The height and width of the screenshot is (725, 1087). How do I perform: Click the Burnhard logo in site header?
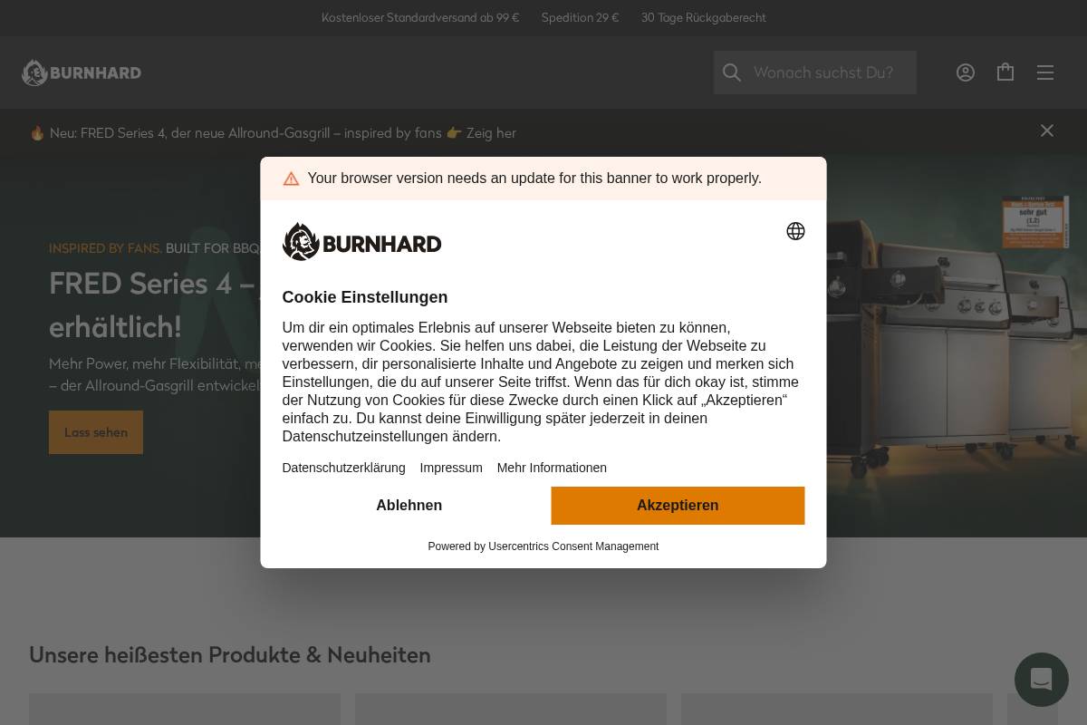[x=82, y=72]
